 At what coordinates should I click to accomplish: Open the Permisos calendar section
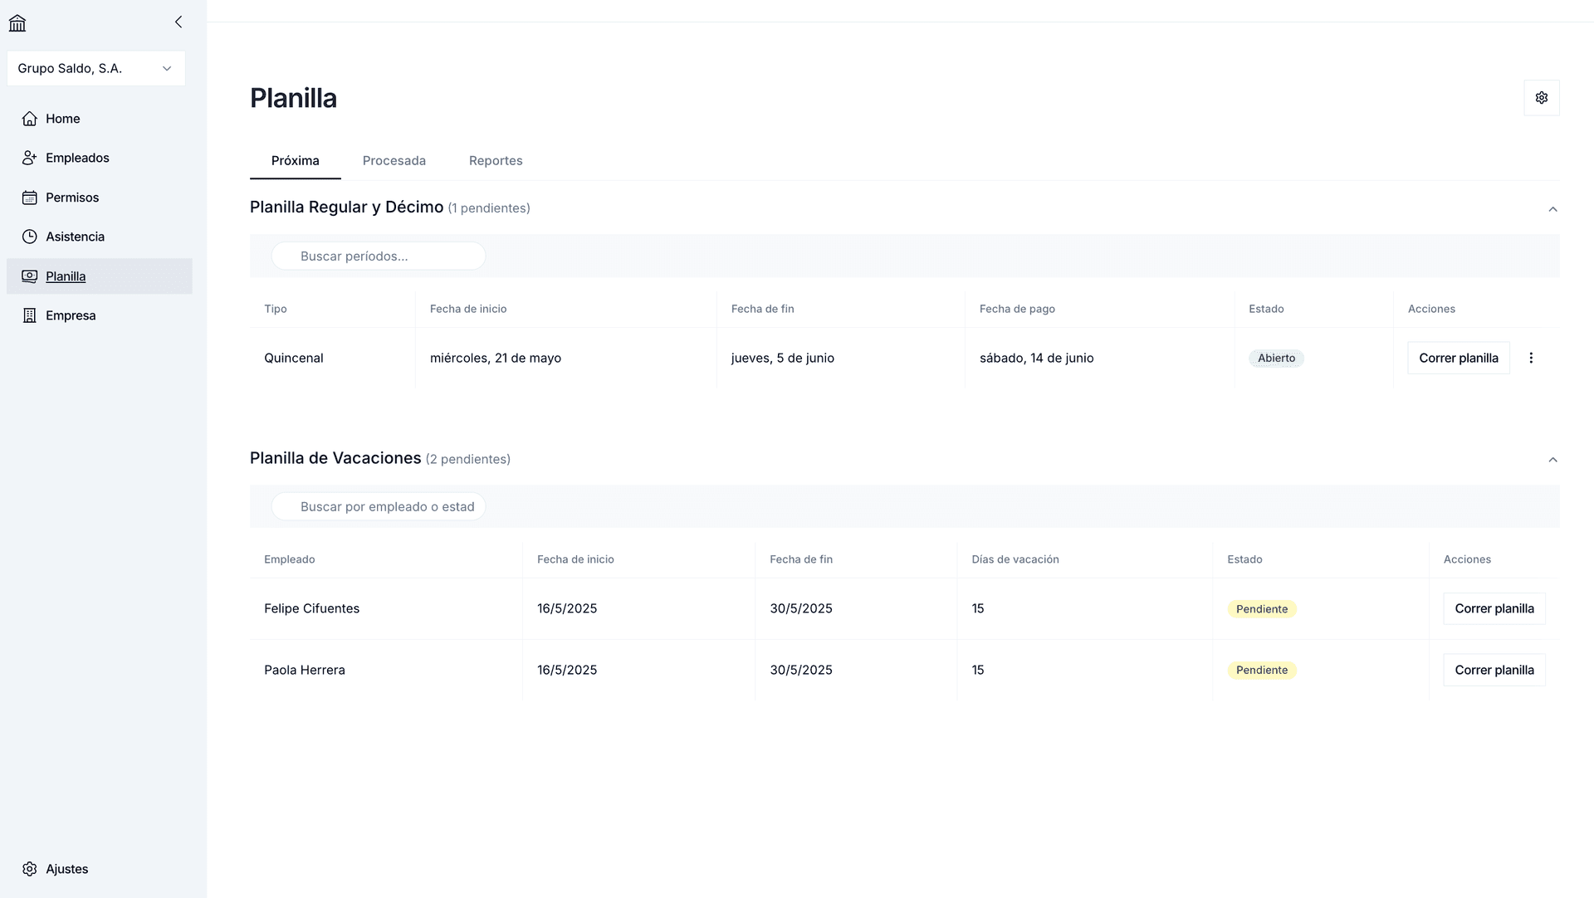71,198
